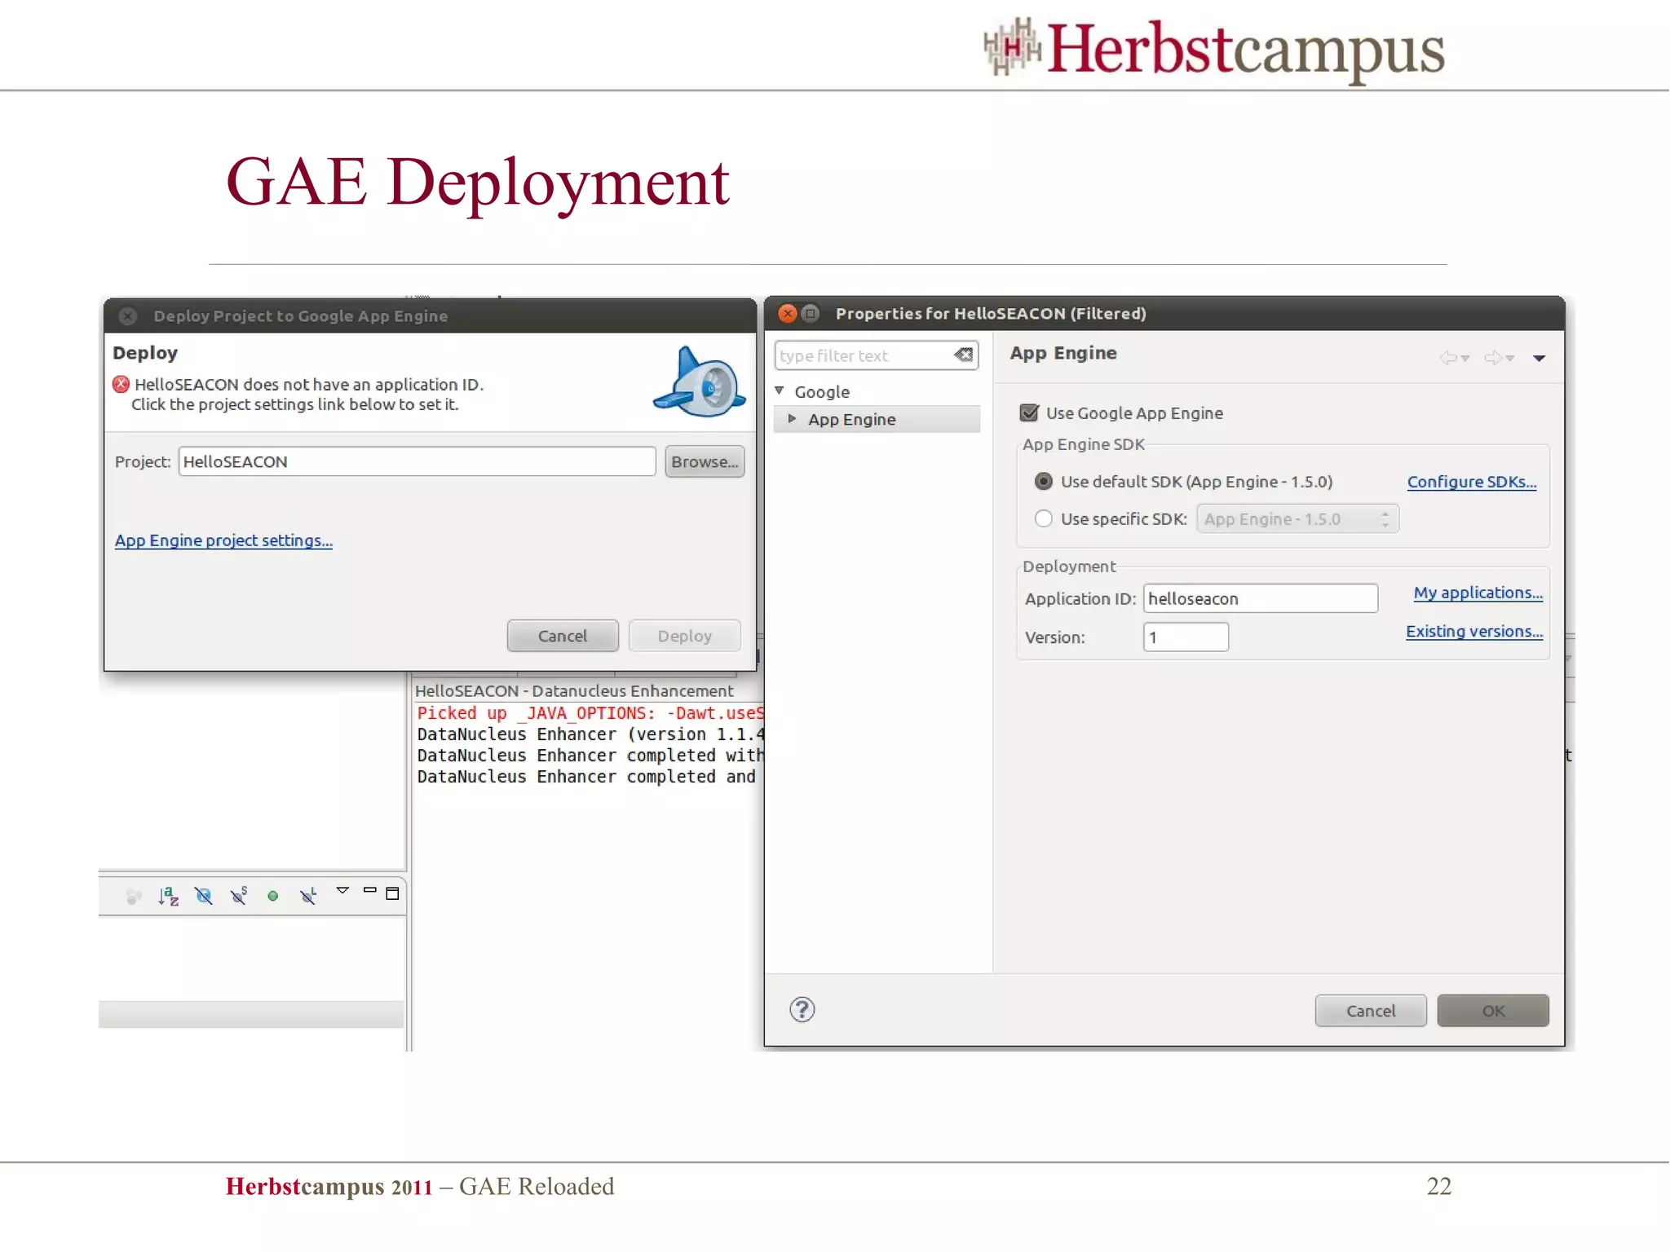Screen dimensions: 1670x1252
Task: Minimize the Outline view panel
Action: point(370,890)
